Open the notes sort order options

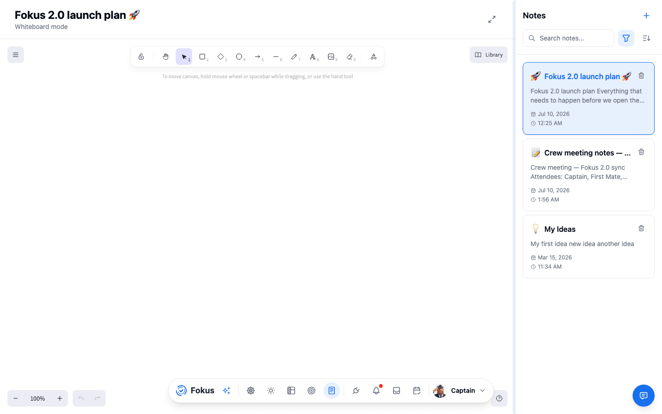pyautogui.click(x=646, y=38)
